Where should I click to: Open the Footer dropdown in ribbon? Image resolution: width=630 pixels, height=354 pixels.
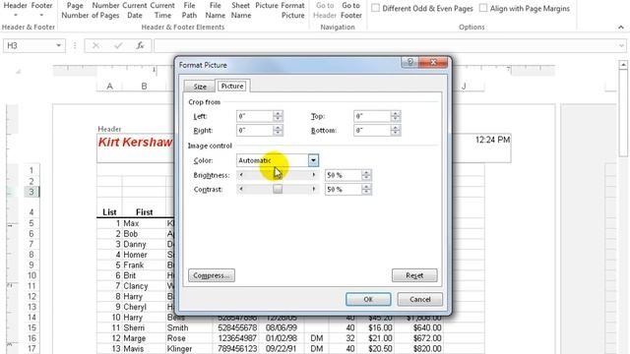pyautogui.click(x=41, y=10)
